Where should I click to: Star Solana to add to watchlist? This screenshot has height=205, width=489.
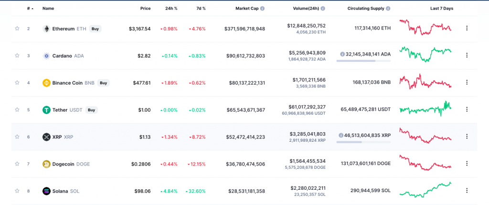pyautogui.click(x=17, y=191)
